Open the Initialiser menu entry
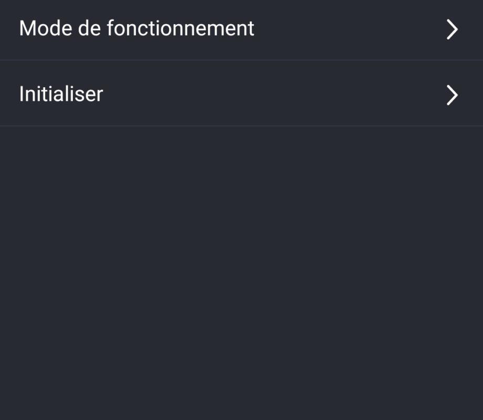 pyautogui.click(x=241, y=93)
